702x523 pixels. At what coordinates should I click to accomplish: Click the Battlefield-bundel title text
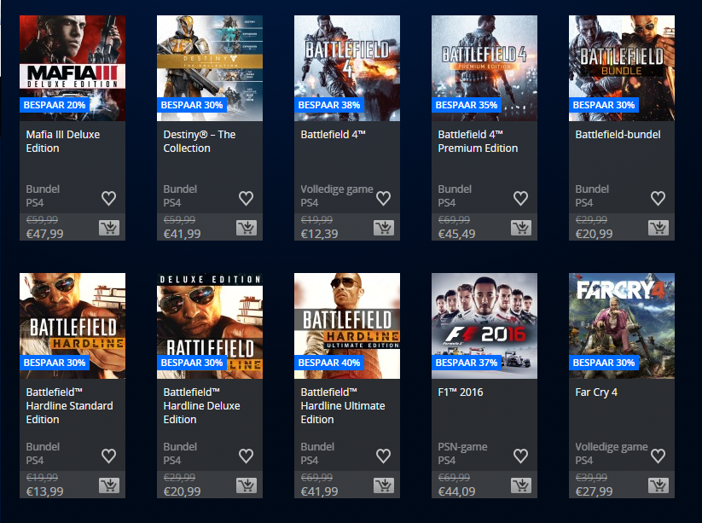[618, 134]
